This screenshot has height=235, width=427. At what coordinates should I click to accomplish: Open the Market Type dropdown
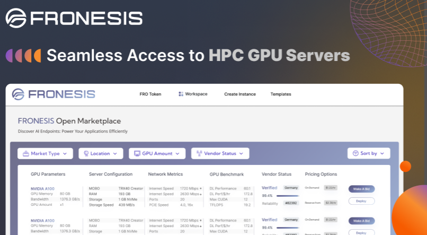(x=45, y=153)
